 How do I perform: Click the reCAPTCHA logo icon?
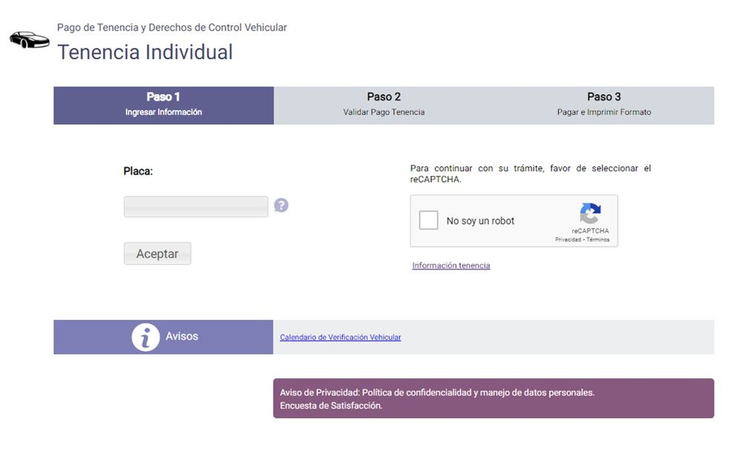coord(590,214)
